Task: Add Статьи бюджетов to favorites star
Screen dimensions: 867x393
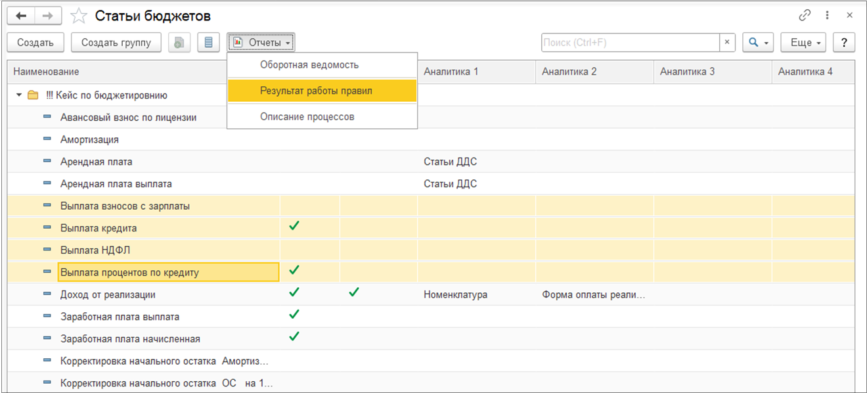Action: click(79, 16)
